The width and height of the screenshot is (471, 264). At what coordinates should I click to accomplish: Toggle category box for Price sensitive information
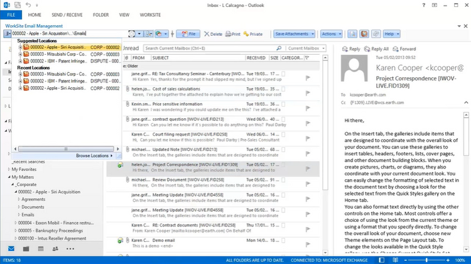[283, 104]
